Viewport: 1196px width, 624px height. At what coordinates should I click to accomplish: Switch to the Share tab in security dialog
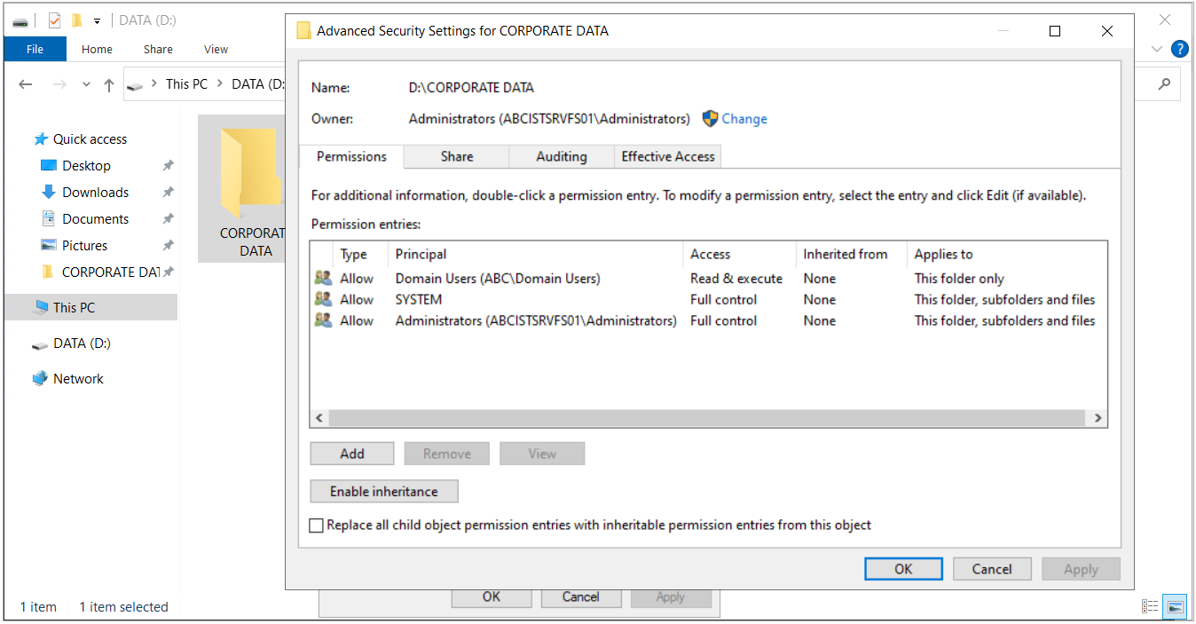click(x=457, y=157)
